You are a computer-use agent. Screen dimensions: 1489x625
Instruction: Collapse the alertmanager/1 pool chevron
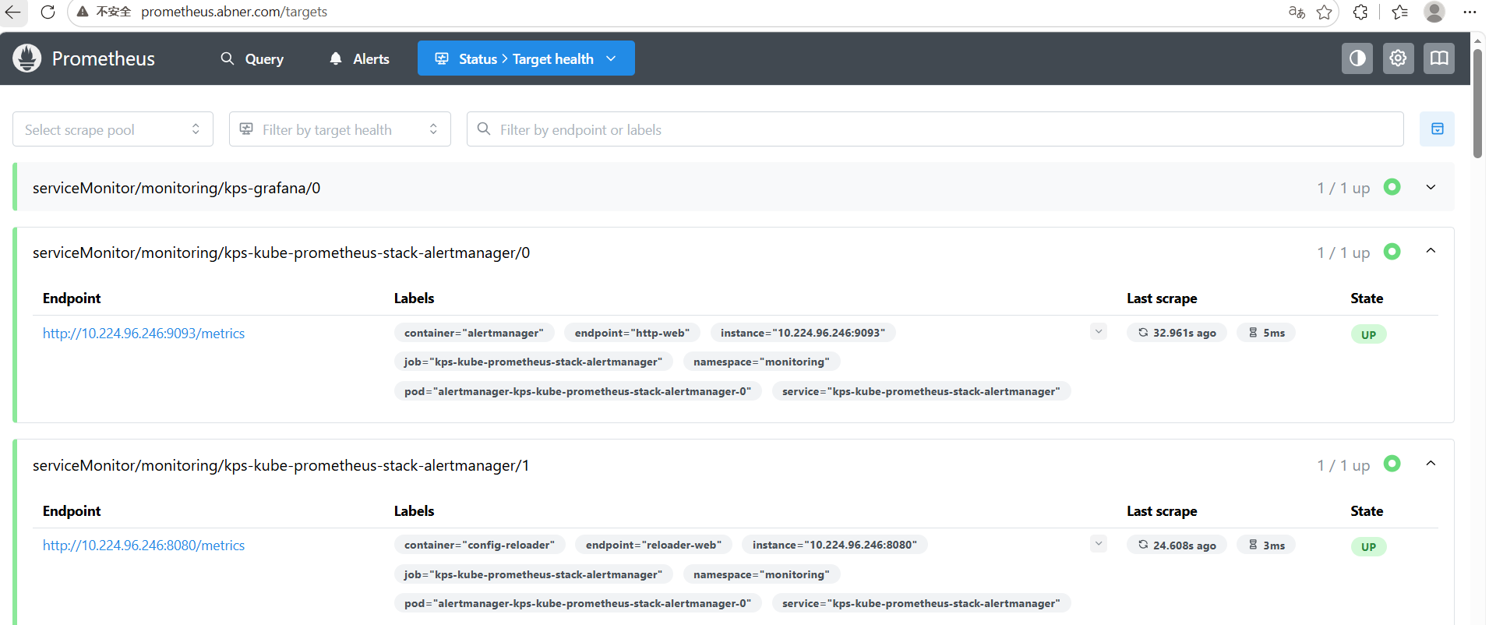coord(1431,464)
